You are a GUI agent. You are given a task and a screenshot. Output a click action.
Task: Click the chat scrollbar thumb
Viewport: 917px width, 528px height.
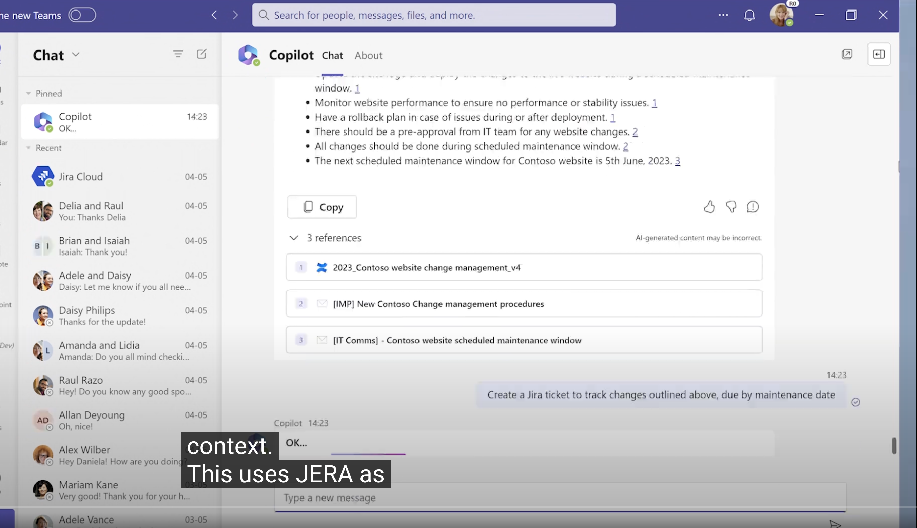click(x=894, y=445)
